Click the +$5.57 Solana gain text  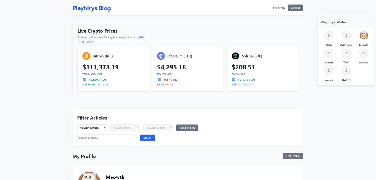click(236, 85)
